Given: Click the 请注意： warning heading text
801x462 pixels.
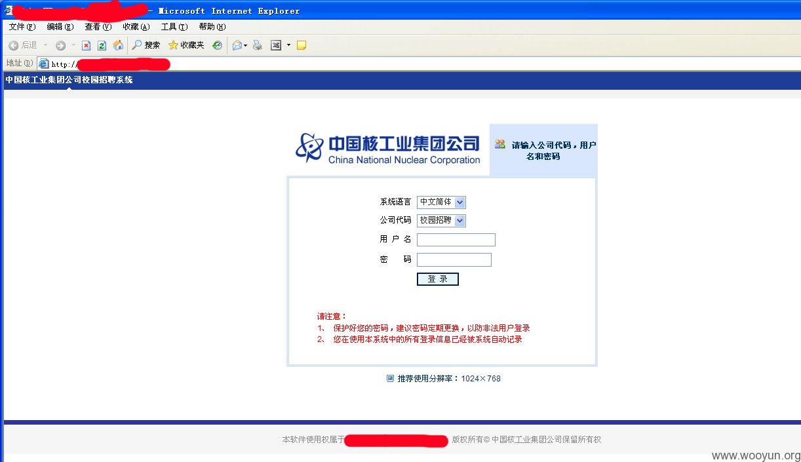Looking at the screenshot, I should click(332, 317).
